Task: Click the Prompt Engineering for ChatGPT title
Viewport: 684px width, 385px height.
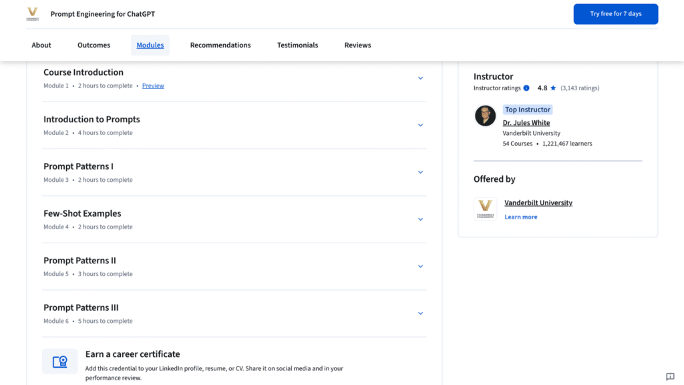Action: click(x=102, y=14)
